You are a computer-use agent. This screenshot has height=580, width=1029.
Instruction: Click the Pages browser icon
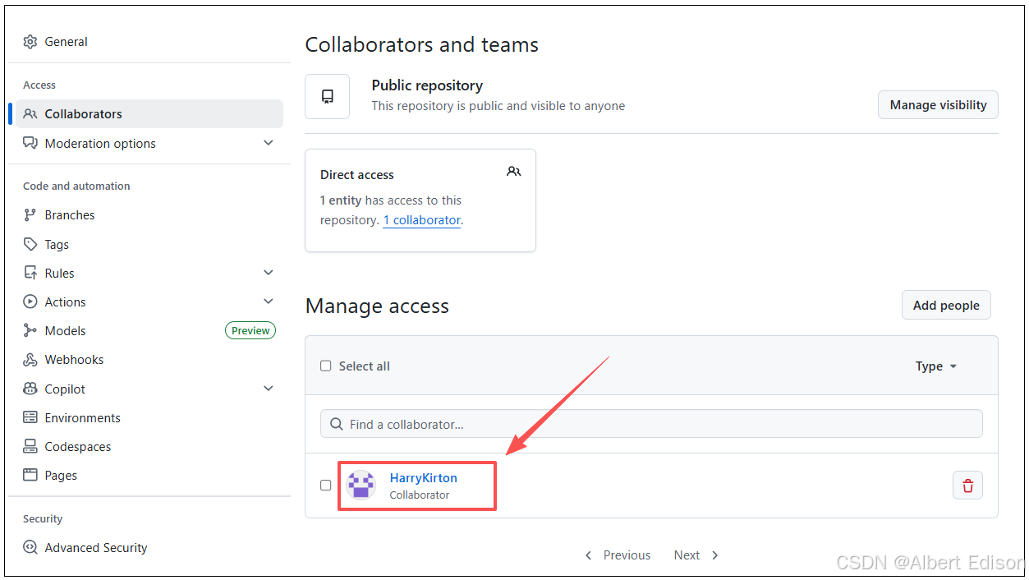(30, 475)
